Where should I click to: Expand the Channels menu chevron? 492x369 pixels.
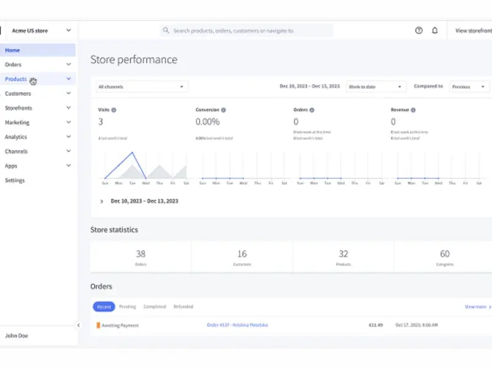tap(69, 151)
